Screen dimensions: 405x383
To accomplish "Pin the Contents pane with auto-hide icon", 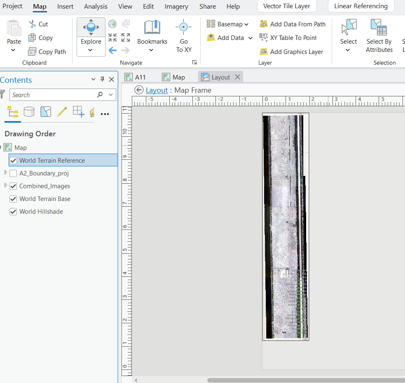I will 102,79.
